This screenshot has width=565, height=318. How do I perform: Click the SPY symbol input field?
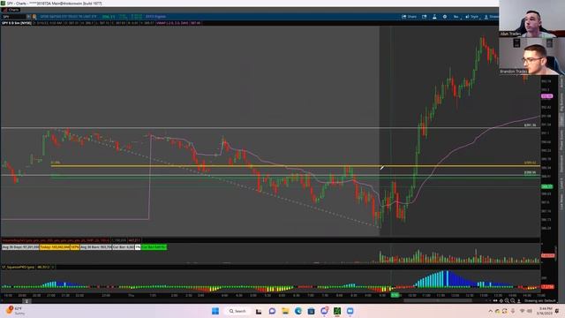14,17
